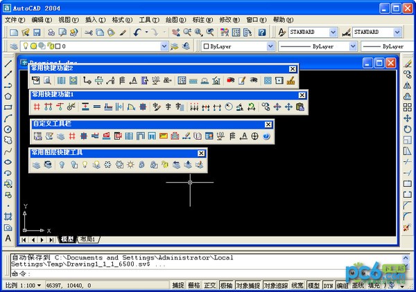This screenshot has width=416, height=292.
Task: Click the Undo arrow icon
Action: tap(138, 33)
